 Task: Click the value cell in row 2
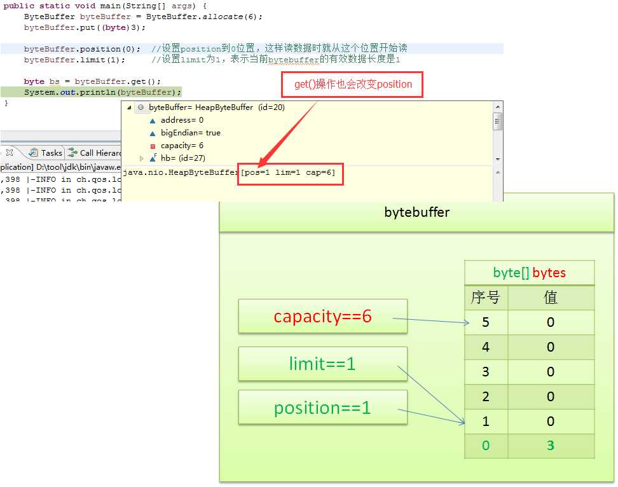[551, 397]
